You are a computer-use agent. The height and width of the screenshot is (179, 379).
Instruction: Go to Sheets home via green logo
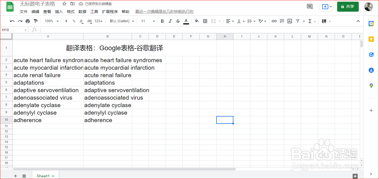tap(10, 7)
